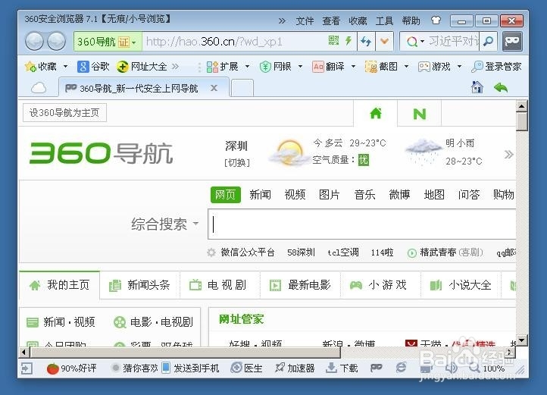Click the 90%好评 tomato rating icon
This screenshot has height=395, width=547.
click(x=53, y=368)
